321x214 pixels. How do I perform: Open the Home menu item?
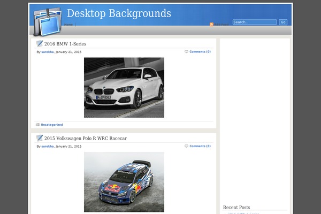(x=68, y=25)
